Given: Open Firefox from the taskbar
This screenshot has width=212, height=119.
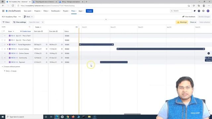Looking at the screenshot, I should (73, 117).
